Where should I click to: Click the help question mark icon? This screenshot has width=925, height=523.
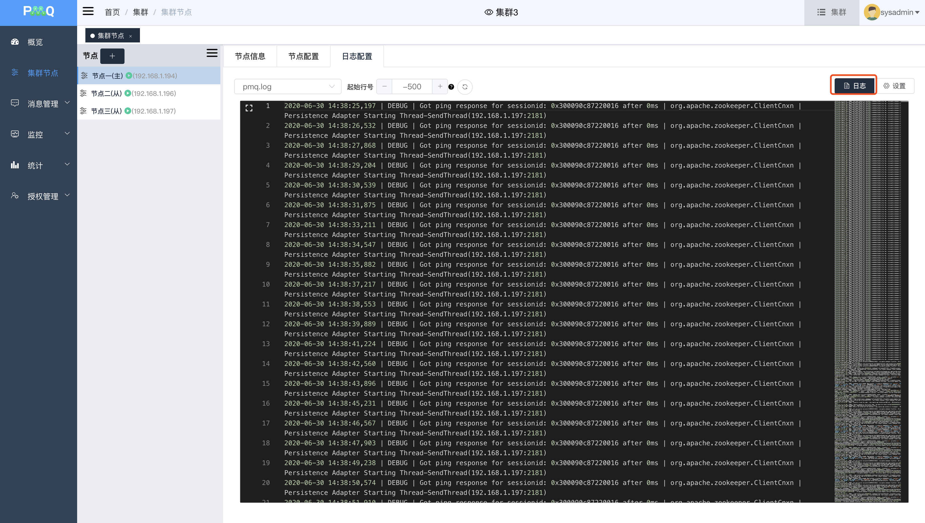451,87
